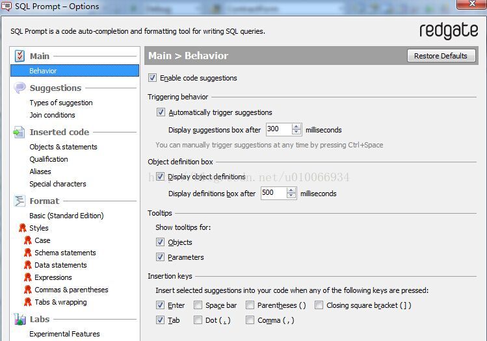This screenshot has height=341, width=487.
Task: Click the Format section heading
Action: (44, 201)
